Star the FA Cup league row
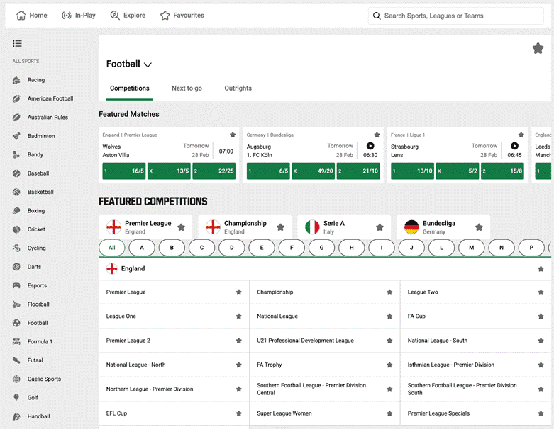 [x=541, y=316]
